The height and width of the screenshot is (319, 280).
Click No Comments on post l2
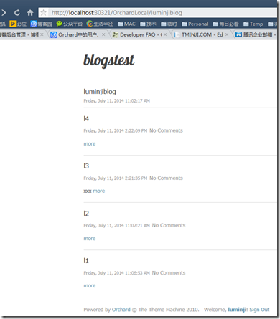click(169, 225)
